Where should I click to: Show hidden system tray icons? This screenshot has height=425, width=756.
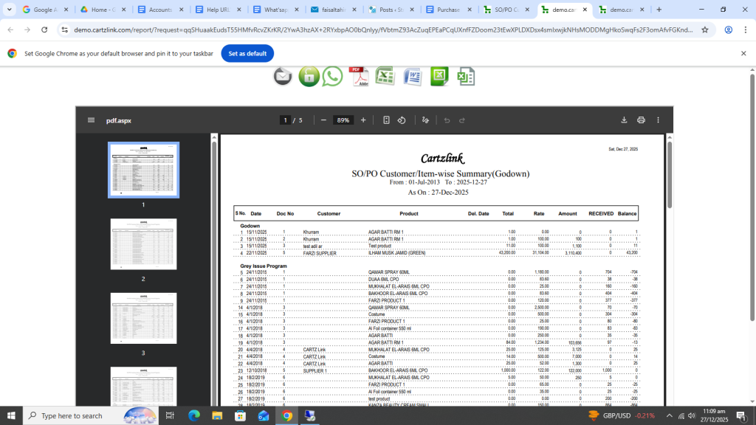(669, 415)
